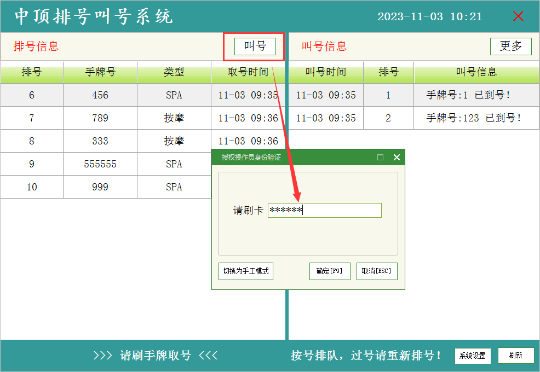Close the 授权操作员身份验证 dialog

click(x=397, y=158)
